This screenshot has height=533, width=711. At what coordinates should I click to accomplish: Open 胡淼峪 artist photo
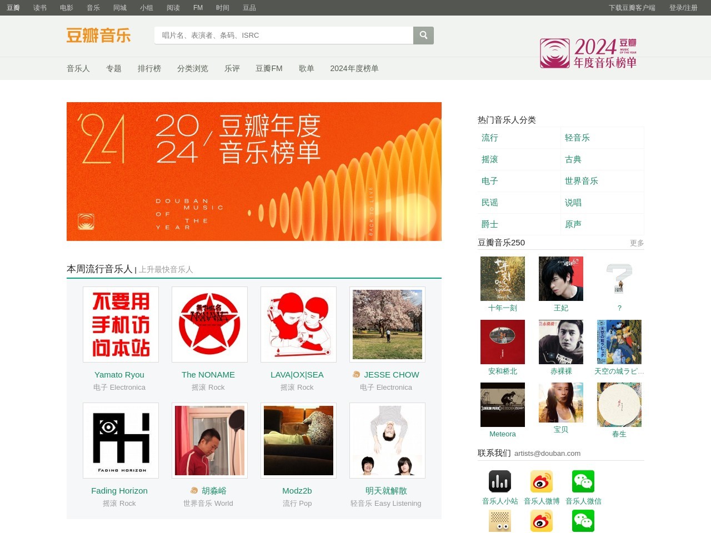tap(209, 440)
